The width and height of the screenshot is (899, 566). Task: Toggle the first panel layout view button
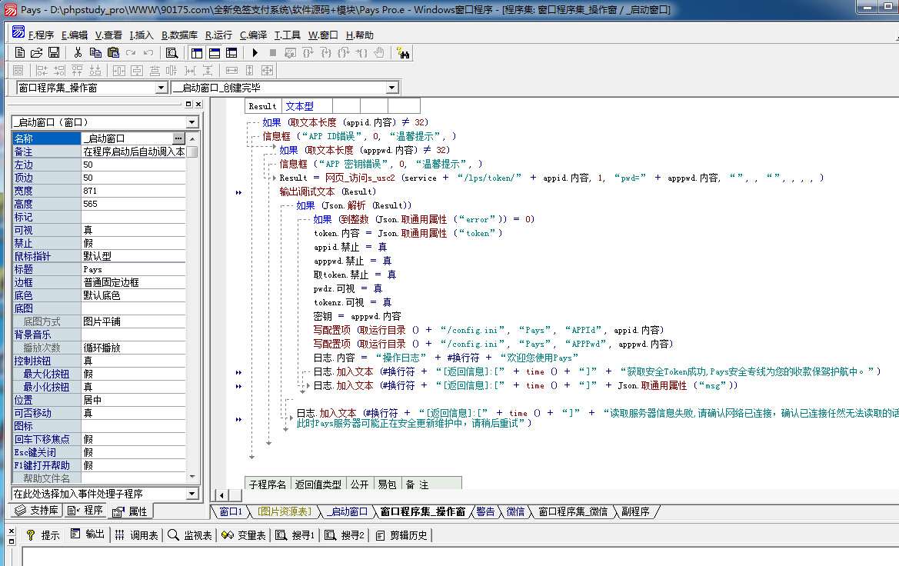click(x=196, y=53)
